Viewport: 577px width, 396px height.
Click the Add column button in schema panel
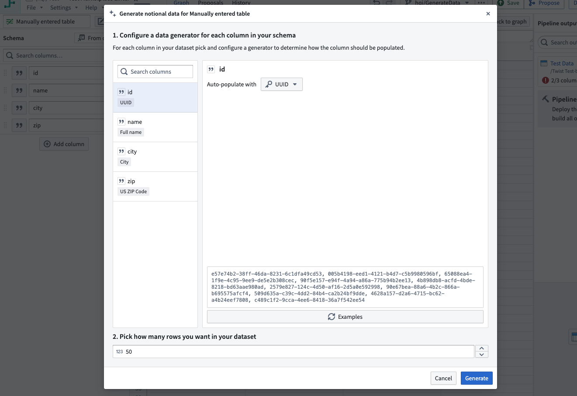64,144
